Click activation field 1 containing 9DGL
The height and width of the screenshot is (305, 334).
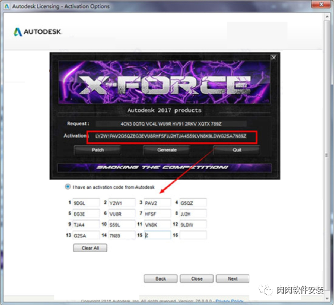pyautogui.click(x=86, y=202)
